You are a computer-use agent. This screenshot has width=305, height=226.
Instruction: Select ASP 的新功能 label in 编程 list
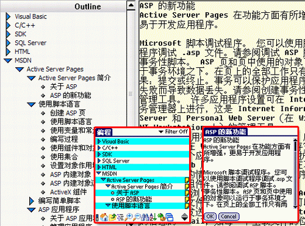(x=134, y=199)
